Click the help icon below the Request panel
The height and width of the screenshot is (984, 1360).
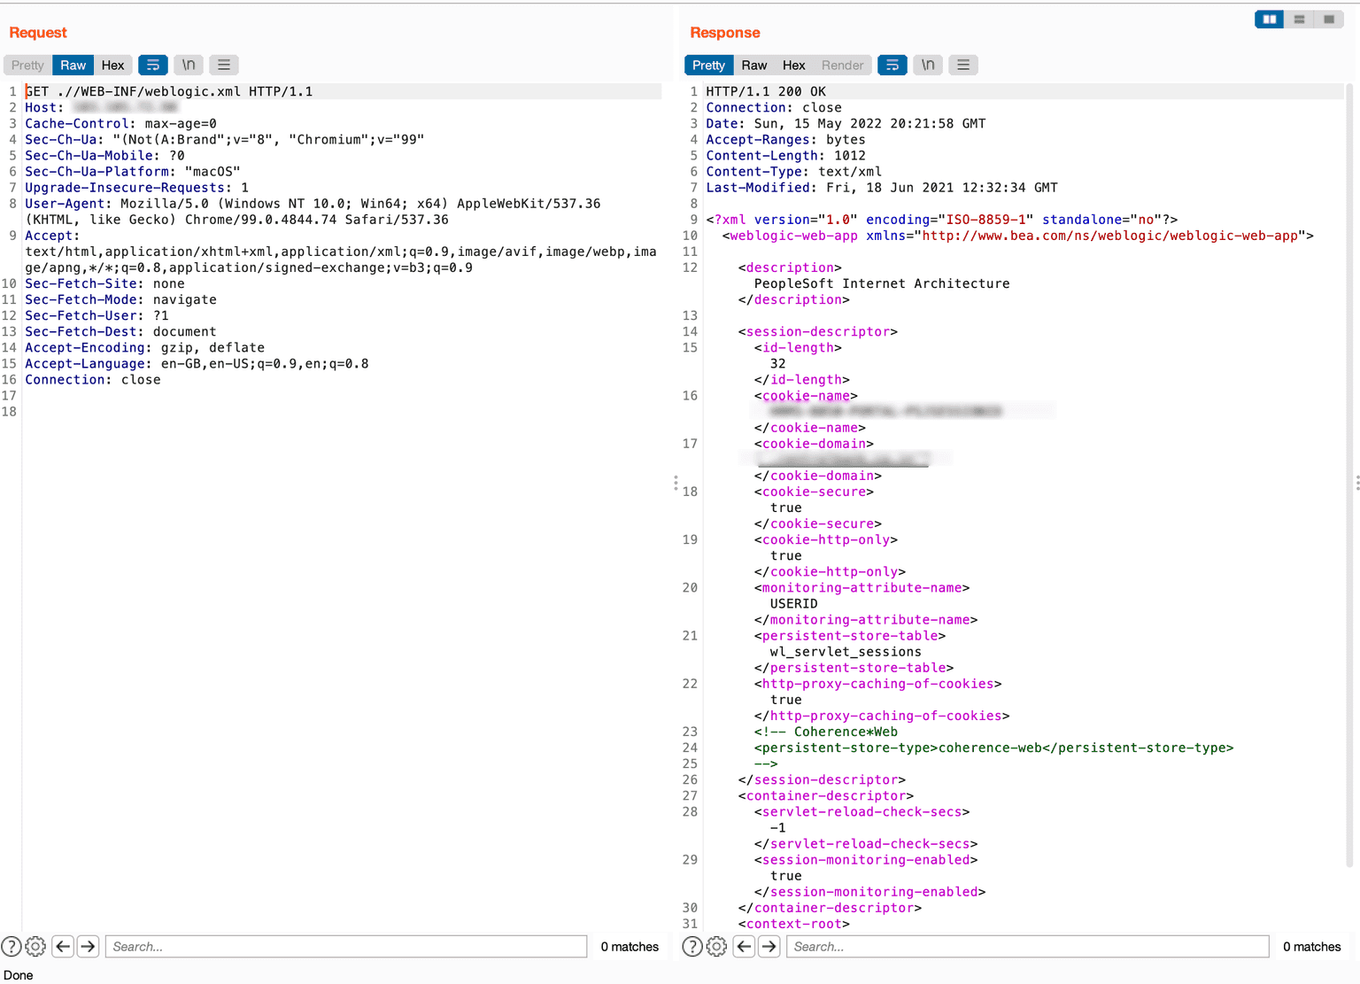(10, 946)
